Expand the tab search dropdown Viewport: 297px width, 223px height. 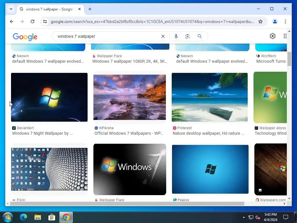click(x=11, y=9)
